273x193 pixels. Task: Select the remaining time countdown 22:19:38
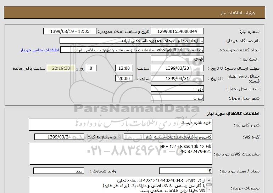coord(61,68)
